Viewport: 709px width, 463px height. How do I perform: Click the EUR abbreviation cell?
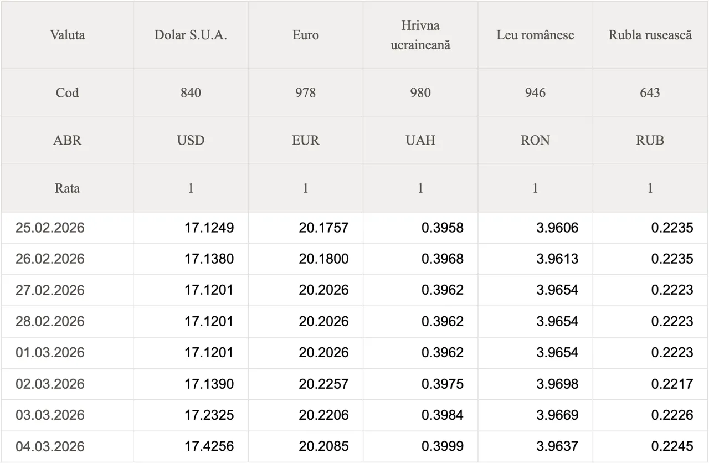click(305, 140)
